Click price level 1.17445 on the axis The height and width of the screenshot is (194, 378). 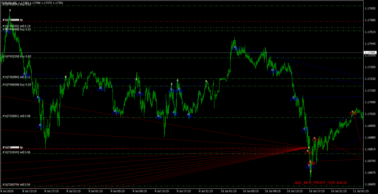[x=370, y=44]
